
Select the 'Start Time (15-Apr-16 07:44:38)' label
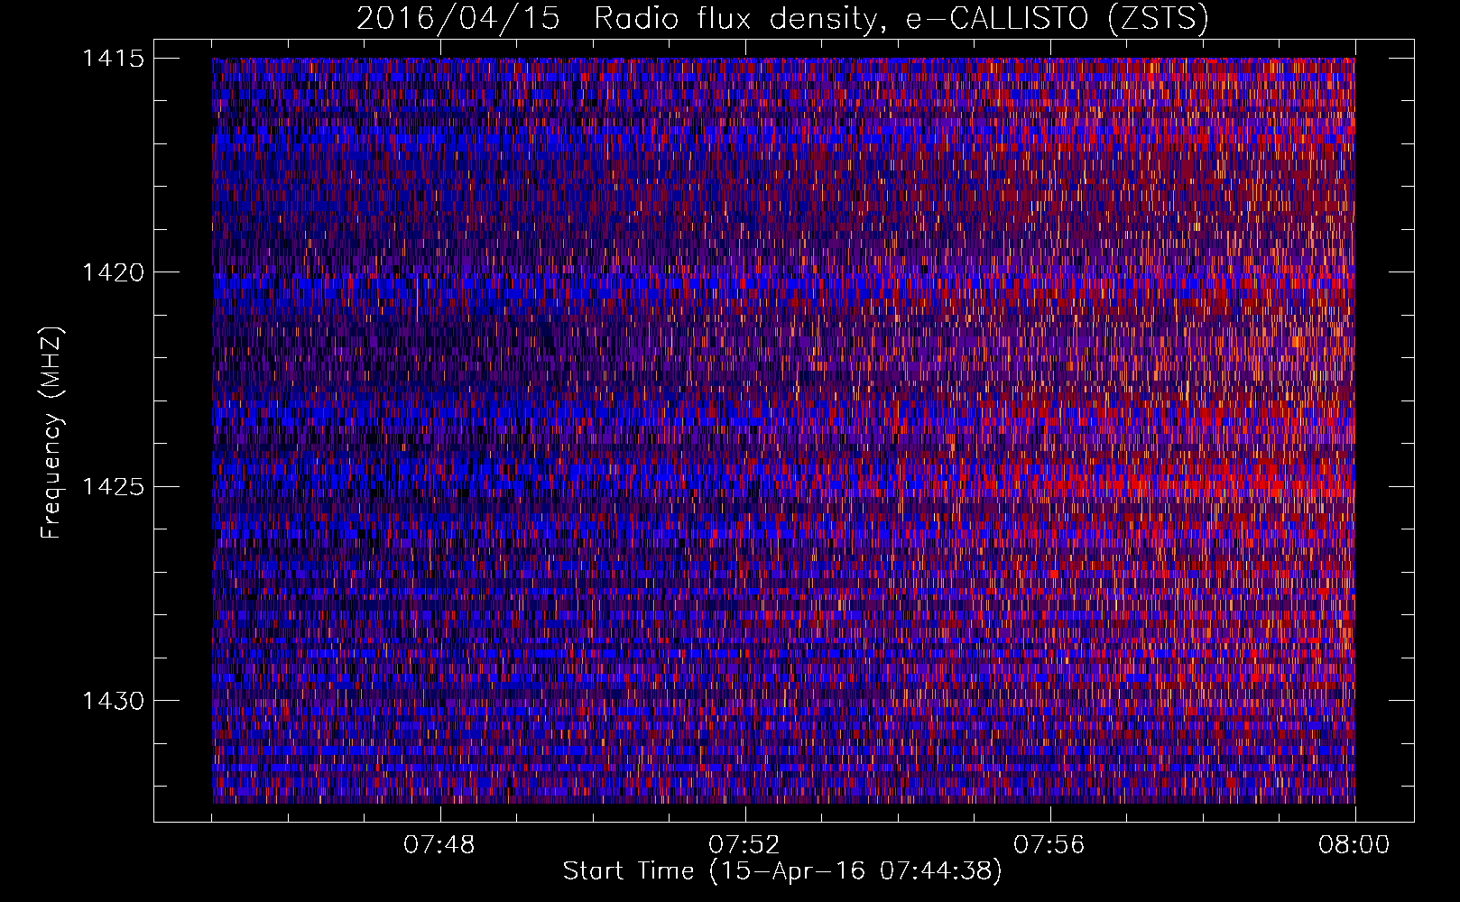[782, 871]
